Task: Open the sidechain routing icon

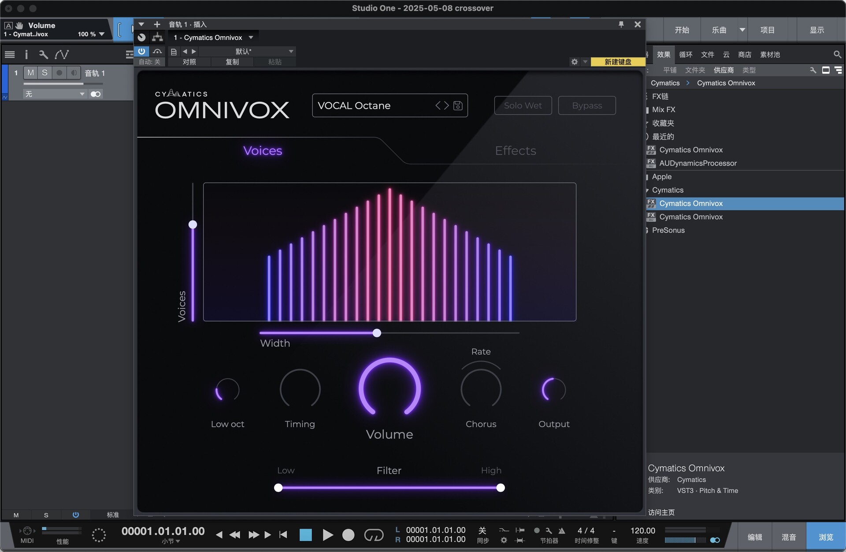Action: (x=157, y=37)
